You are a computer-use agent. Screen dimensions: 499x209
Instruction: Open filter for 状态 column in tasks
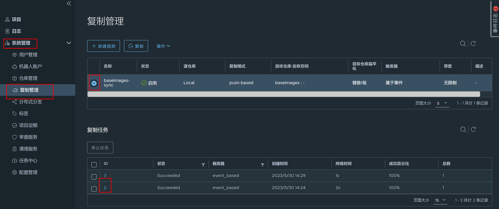pyautogui.click(x=203, y=165)
